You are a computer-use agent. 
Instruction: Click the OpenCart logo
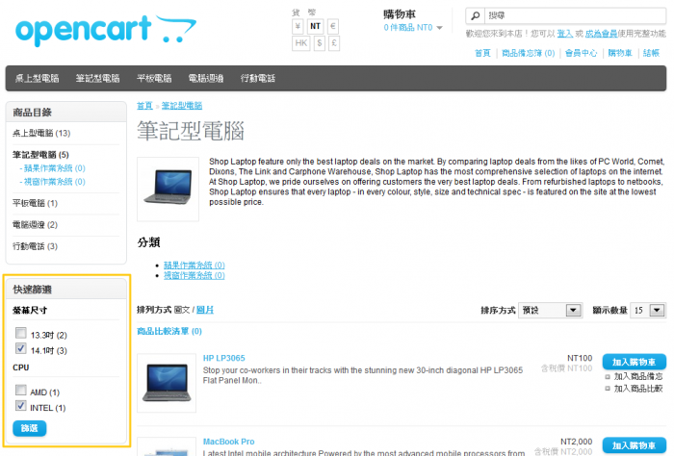[106, 30]
